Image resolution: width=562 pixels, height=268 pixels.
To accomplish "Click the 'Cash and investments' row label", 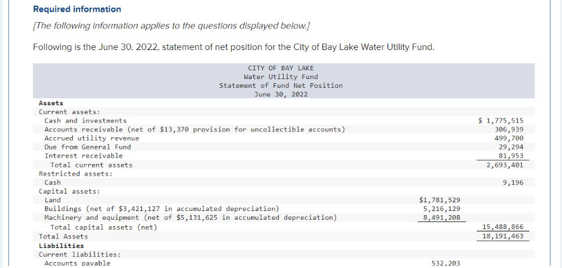I will coord(85,121).
